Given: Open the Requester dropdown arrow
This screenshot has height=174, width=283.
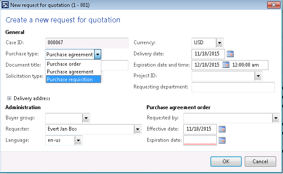Looking at the screenshot, I should tap(137, 129).
